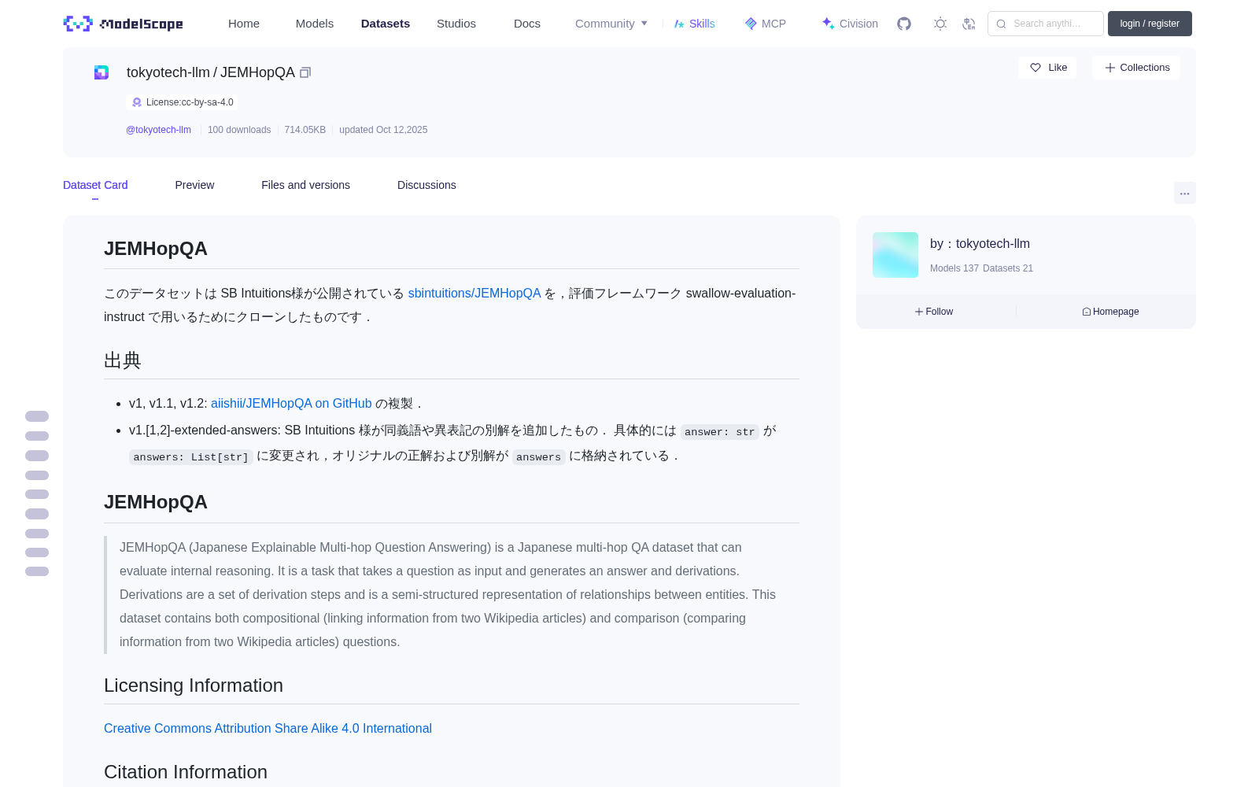Click the '714.05KB' size text
This screenshot has width=1259, height=787.
coord(305,130)
